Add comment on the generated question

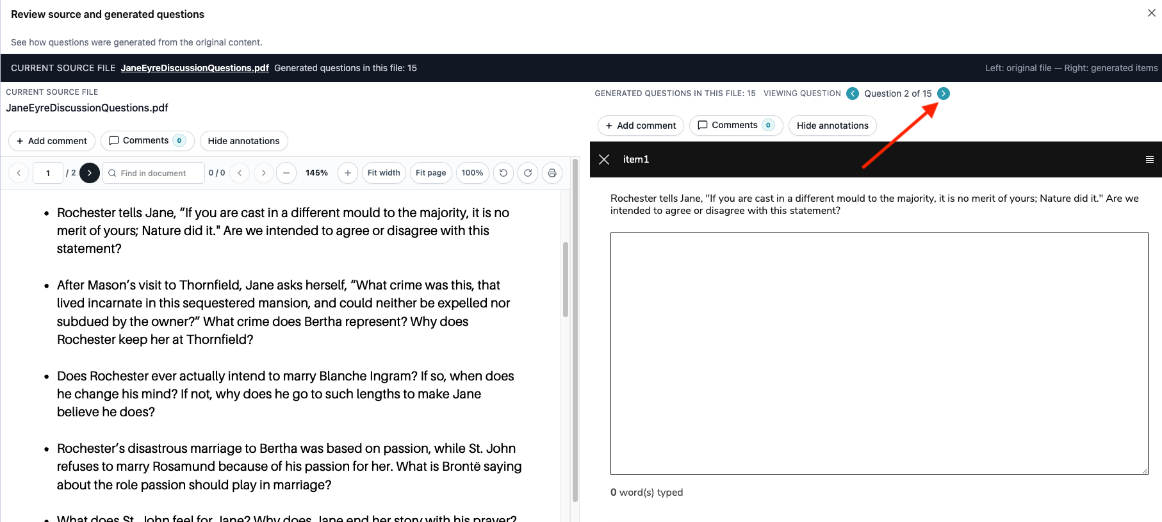tap(641, 126)
